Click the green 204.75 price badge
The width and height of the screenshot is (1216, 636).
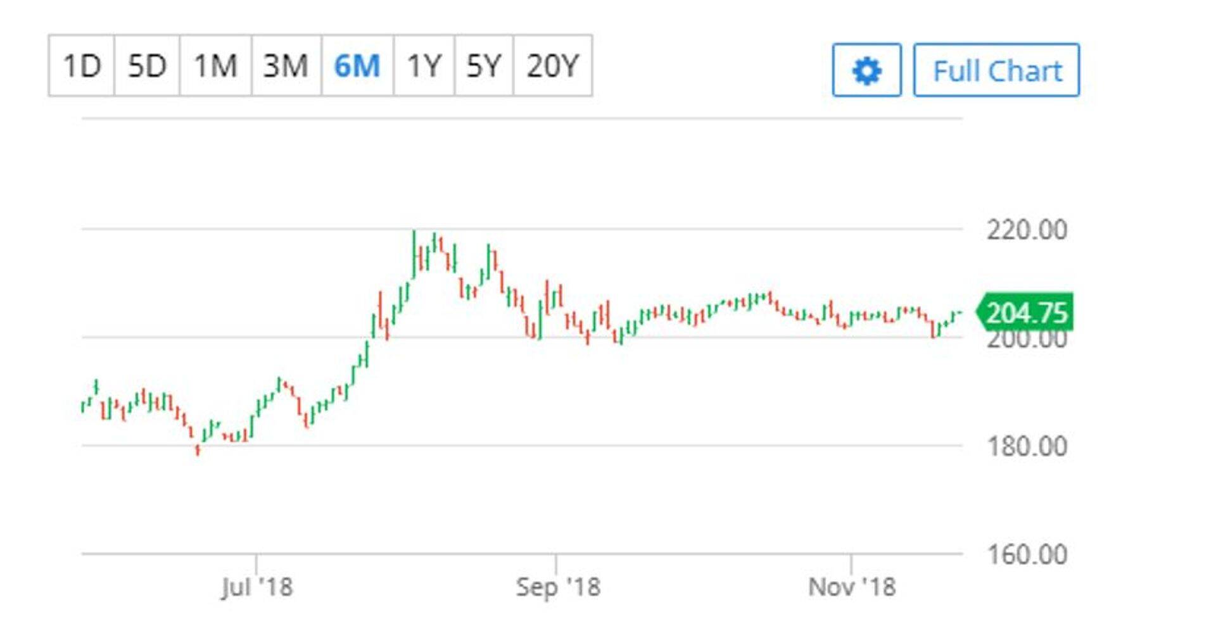1026,313
